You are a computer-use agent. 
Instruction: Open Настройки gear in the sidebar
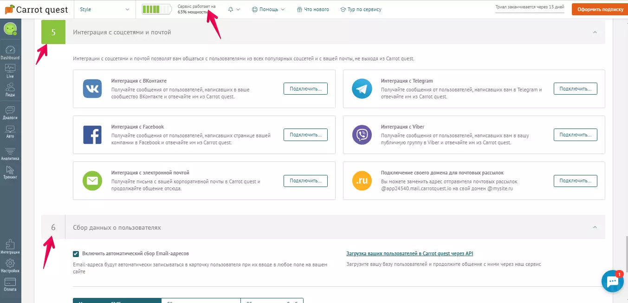pyautogui.click(x=10, y=266)
